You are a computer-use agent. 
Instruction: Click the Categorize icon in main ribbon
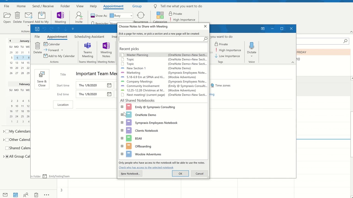160,15
